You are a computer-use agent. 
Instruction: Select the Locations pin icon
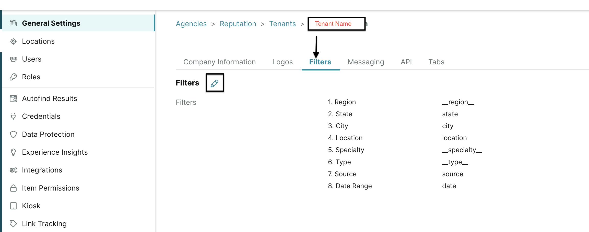coord(13,41)
